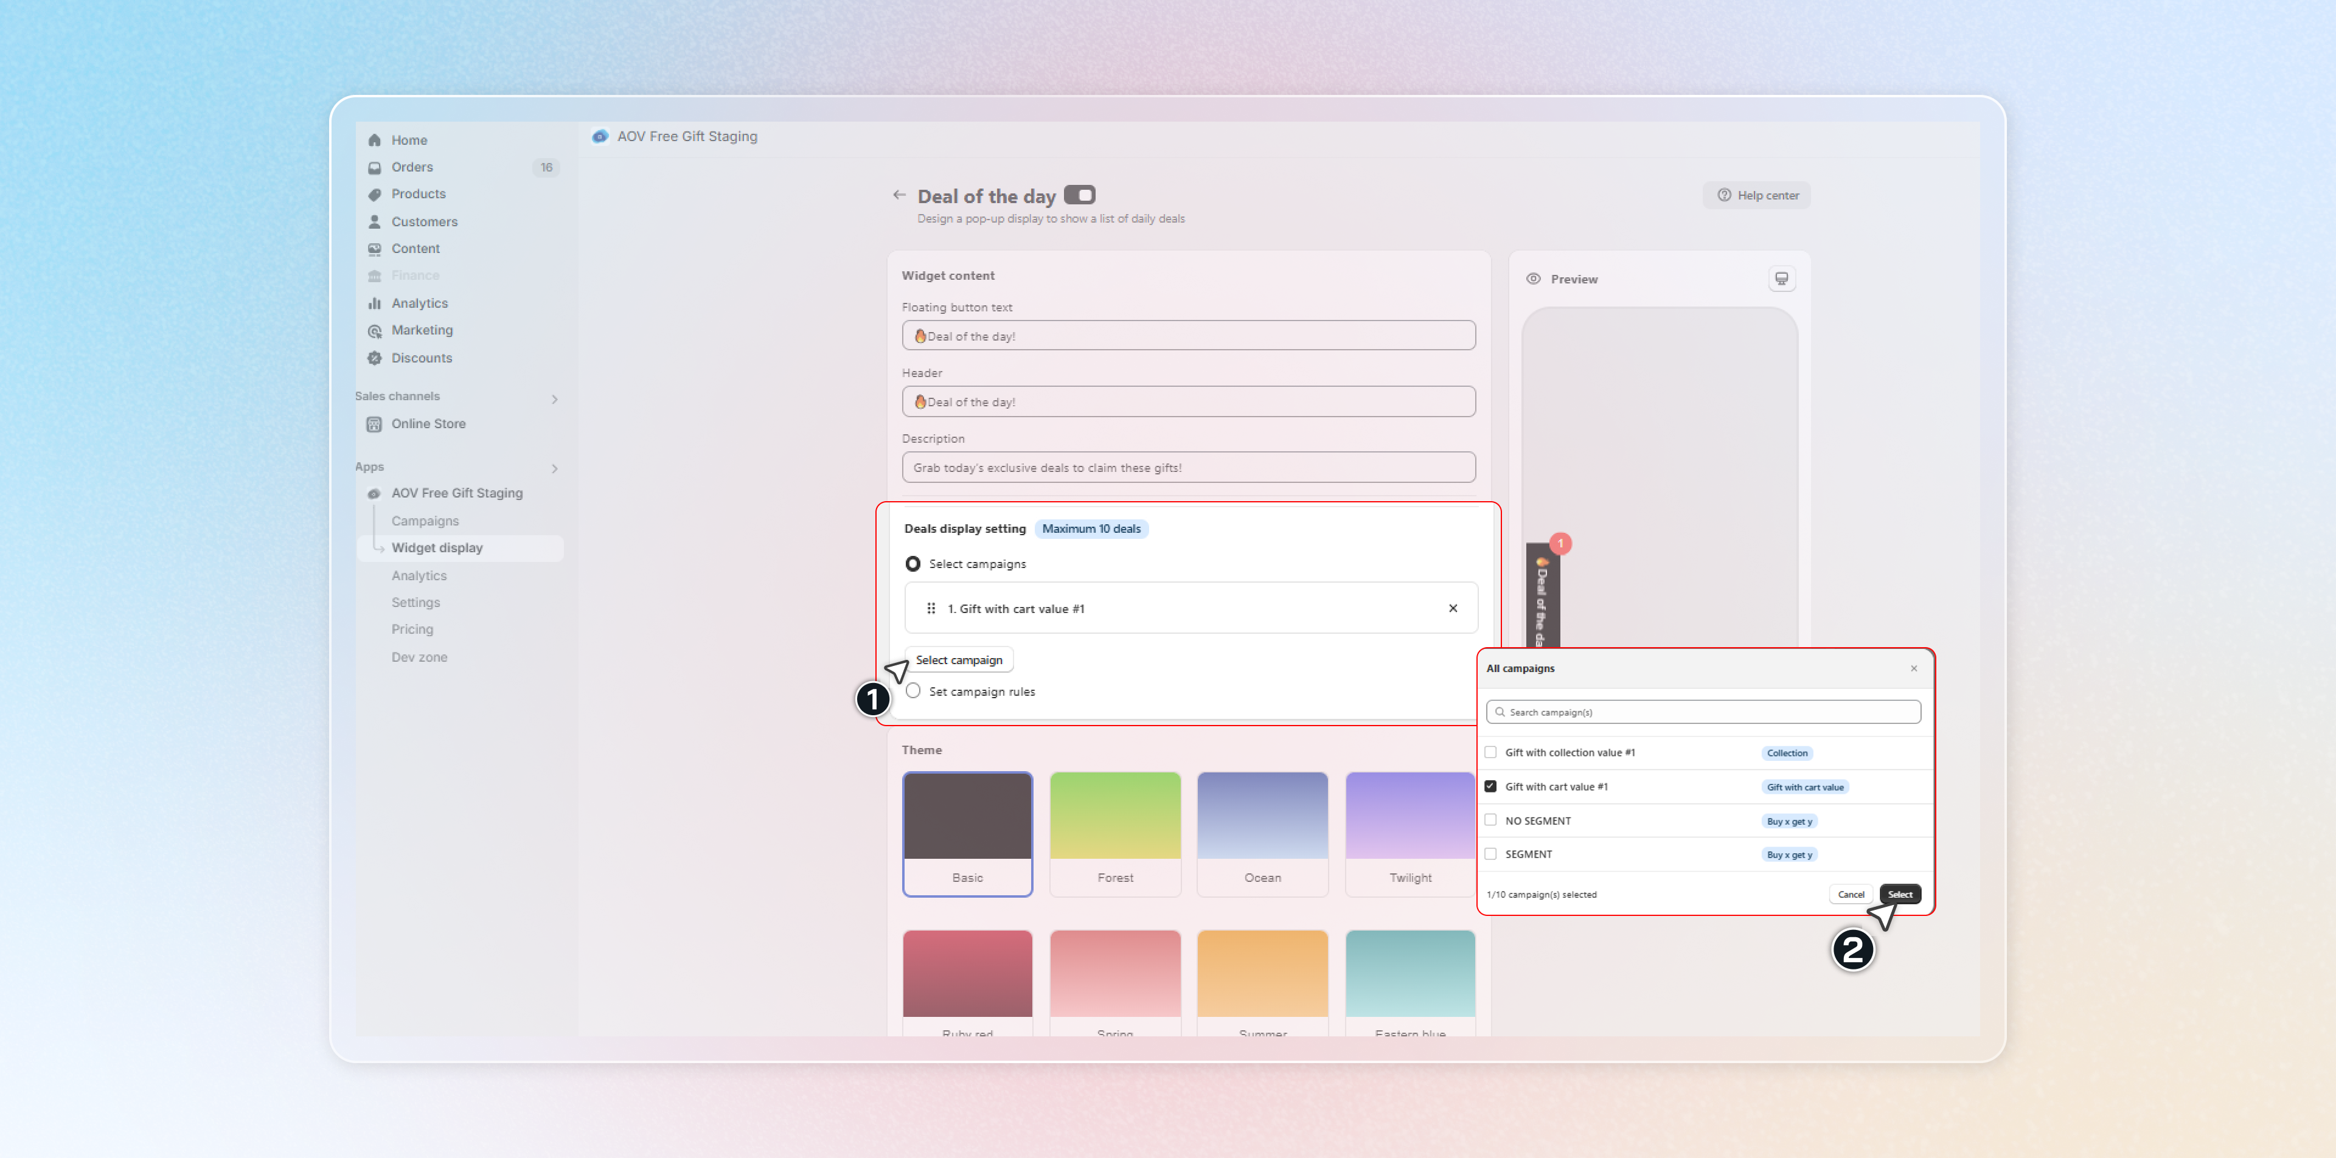This screenshot has height=1158, width=2336.
Task: Click the drag handle on Gift with cart value #1
Action: click(x=930, y=608)
